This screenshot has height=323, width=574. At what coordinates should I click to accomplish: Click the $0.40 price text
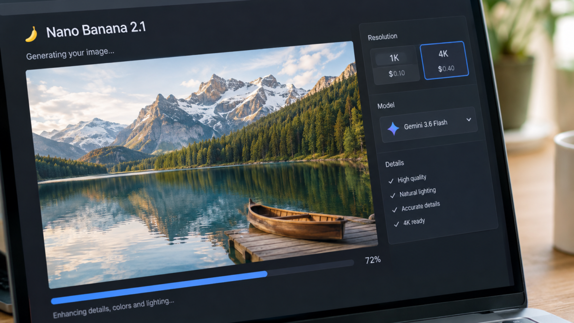click(x=446, y=69)
